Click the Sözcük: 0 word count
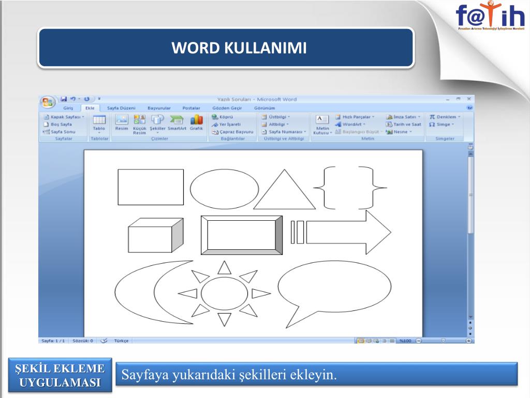This screenshot has height=398, width=530. click(x=83, y=341)
